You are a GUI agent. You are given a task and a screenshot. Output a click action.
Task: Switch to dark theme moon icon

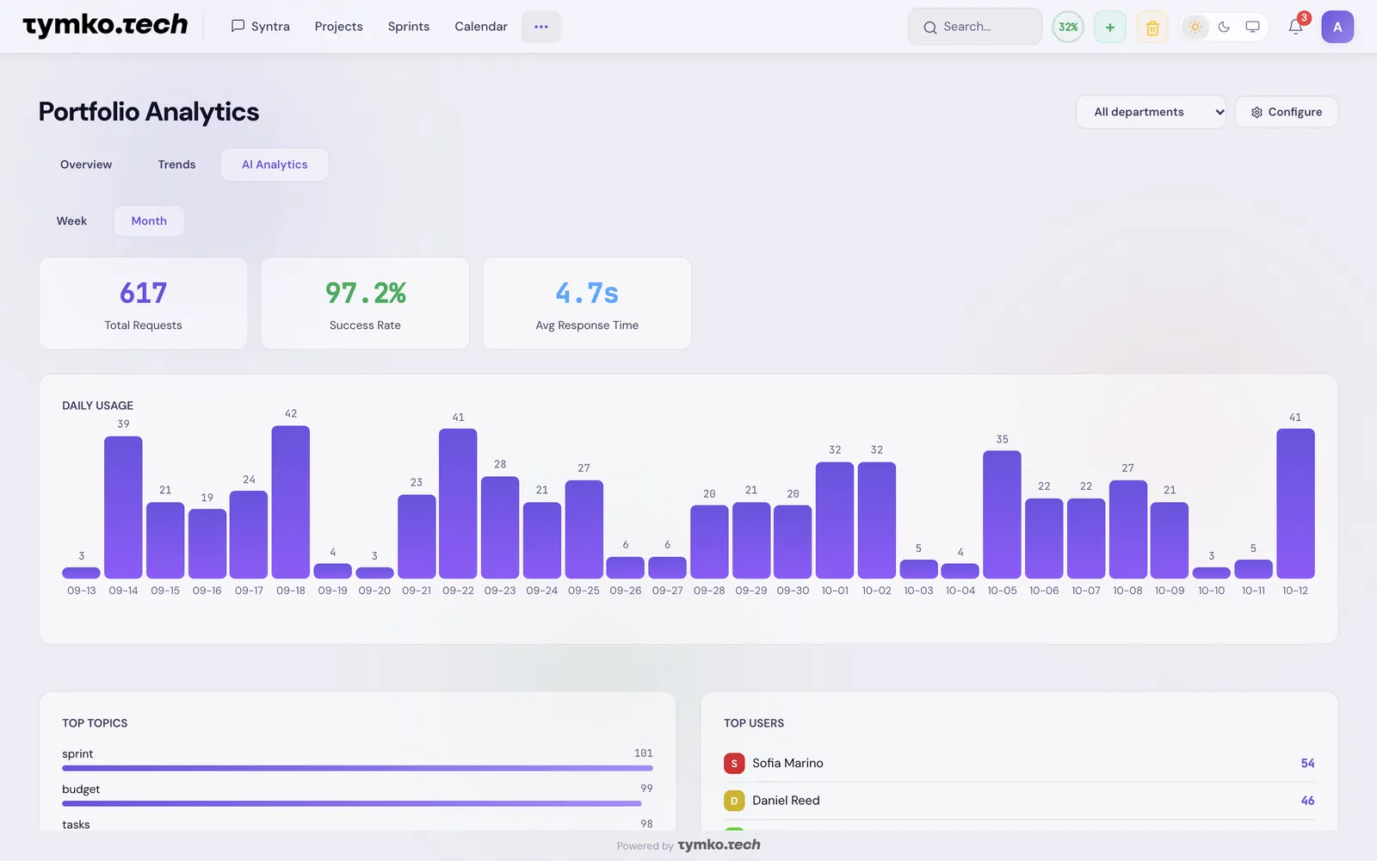1224,27
